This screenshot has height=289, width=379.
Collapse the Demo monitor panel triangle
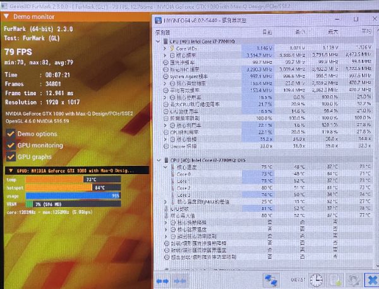click(6, 16)
